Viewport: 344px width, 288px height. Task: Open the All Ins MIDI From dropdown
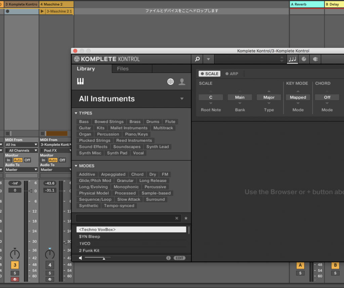click(21, 145)
